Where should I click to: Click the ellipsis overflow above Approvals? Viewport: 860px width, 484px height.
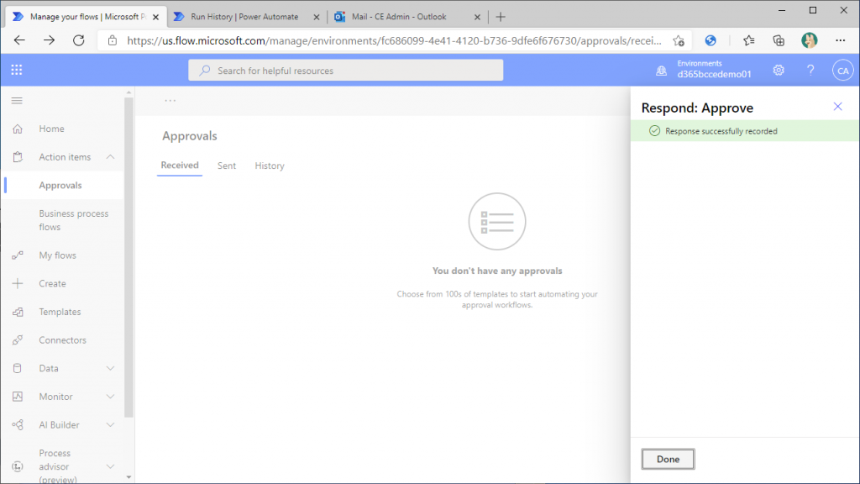[170, 101]
